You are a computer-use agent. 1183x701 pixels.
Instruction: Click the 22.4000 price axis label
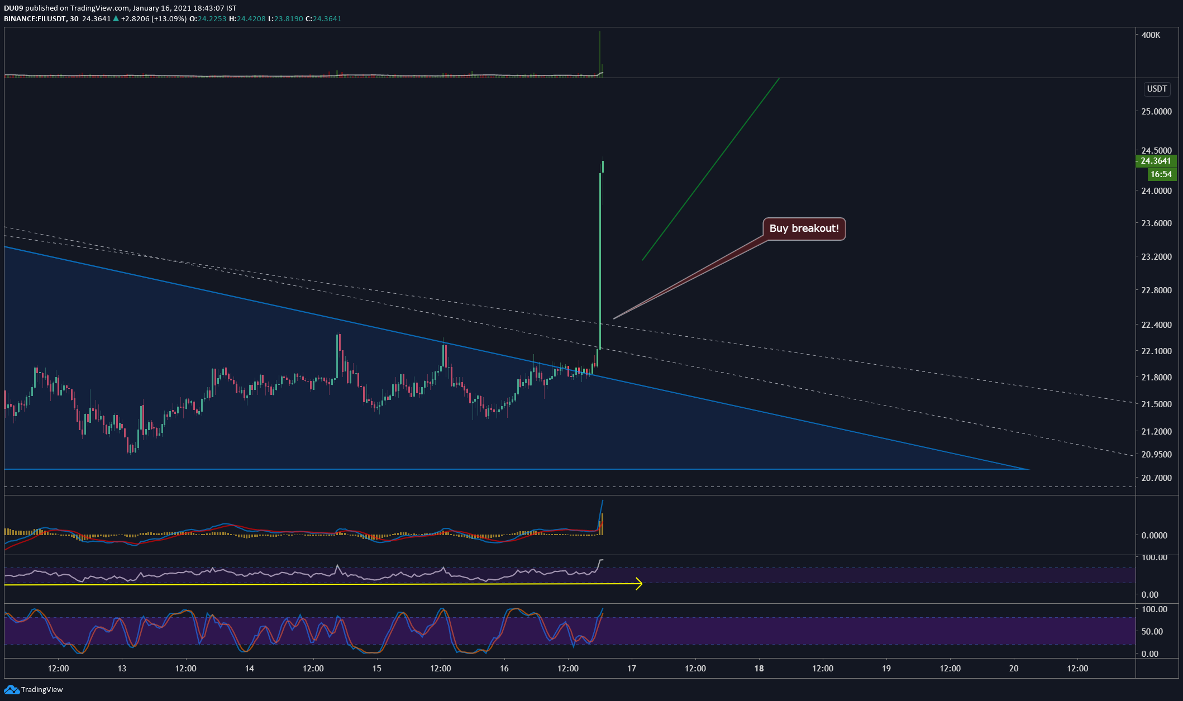1157,325
